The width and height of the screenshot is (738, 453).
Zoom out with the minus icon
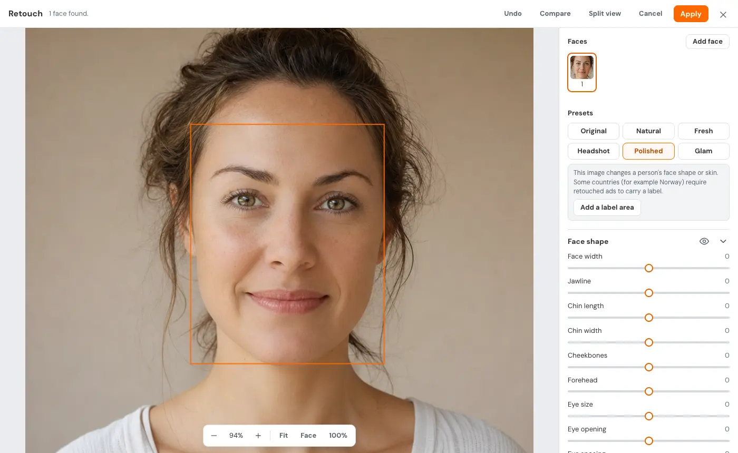coord(214,436)
